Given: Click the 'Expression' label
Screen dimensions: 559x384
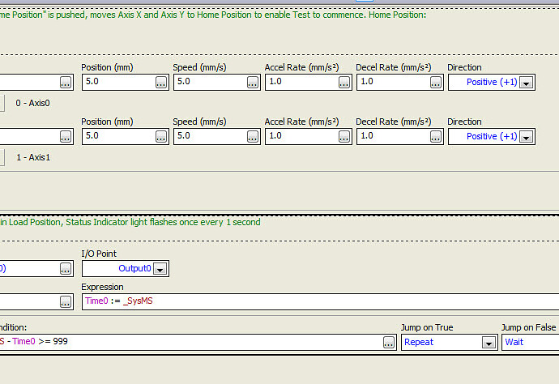Looking at the screenshot, I should (x=102, y=287).
